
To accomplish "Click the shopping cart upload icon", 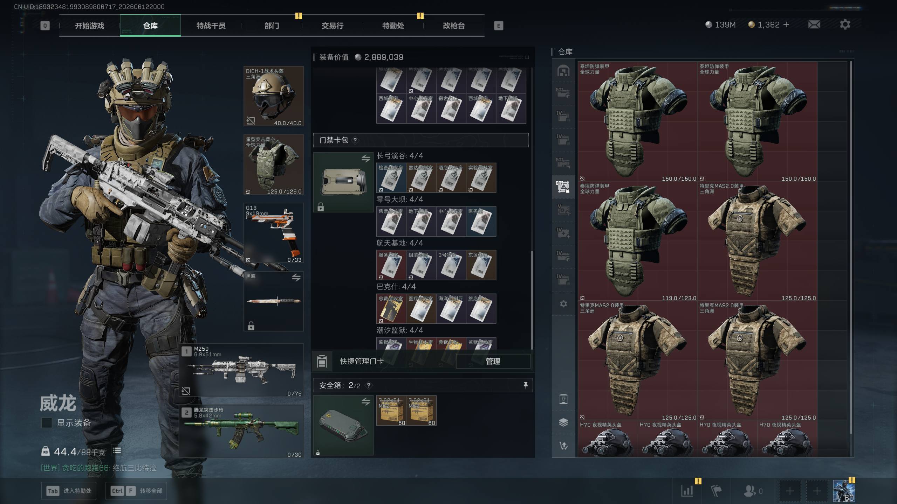I will (563, 446).
